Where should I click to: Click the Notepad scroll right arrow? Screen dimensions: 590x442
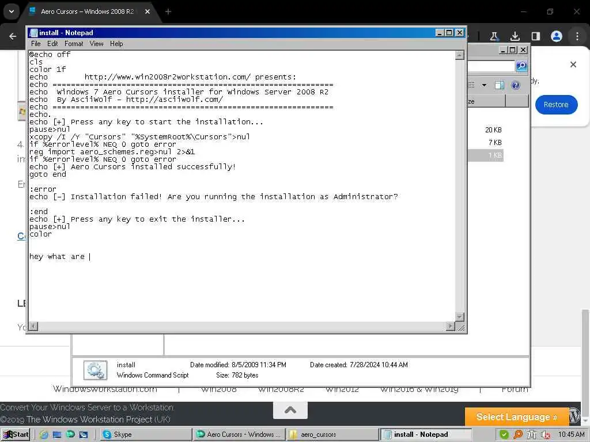click(x=451, y=326)
